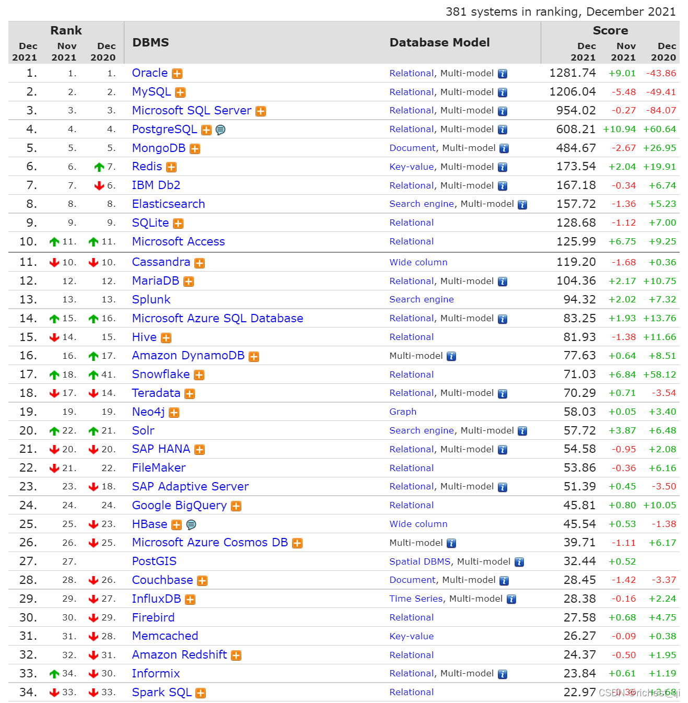The width and height of the screenshot is (688, 703).
Task: Click the plus icon next to Redis
Action: (x=171, y=167)
